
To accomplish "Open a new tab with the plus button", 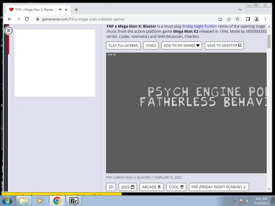I will tap(76, 10).
